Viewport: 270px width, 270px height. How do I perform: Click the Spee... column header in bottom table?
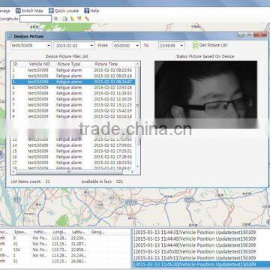20,232
